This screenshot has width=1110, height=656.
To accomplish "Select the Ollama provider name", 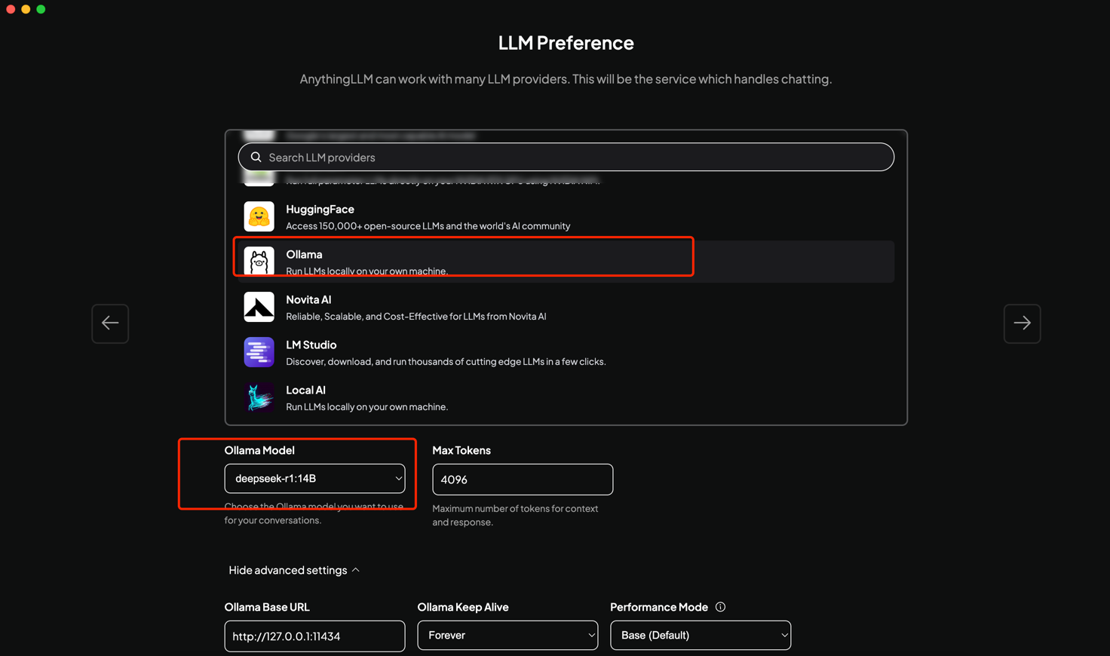I will pyautogui.click(x=304, y=254).
